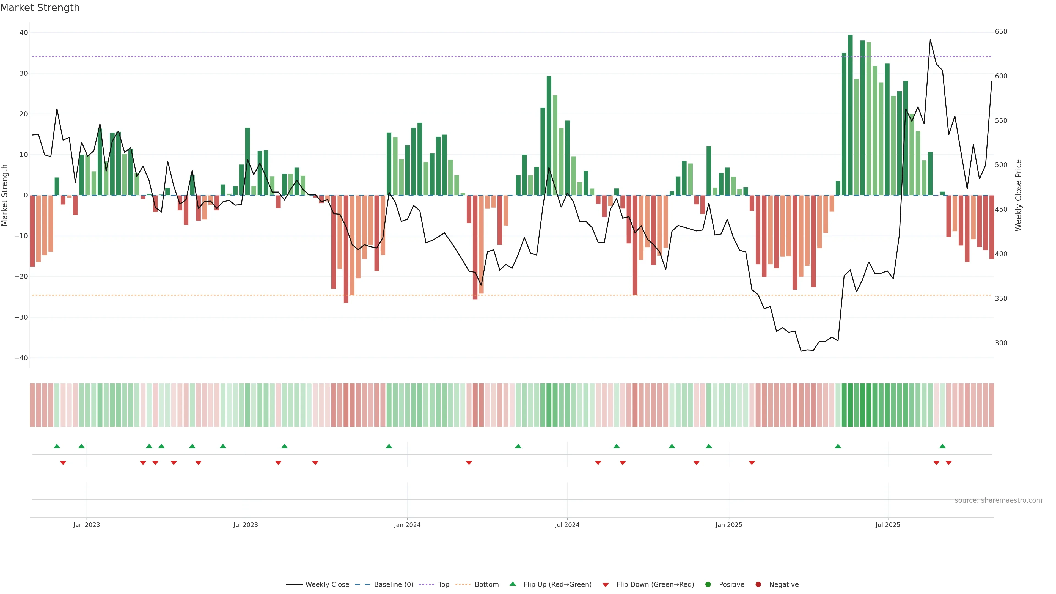Click the Jan 2024 x-axis label
The image size is (1056, 594).
point(407,525)
